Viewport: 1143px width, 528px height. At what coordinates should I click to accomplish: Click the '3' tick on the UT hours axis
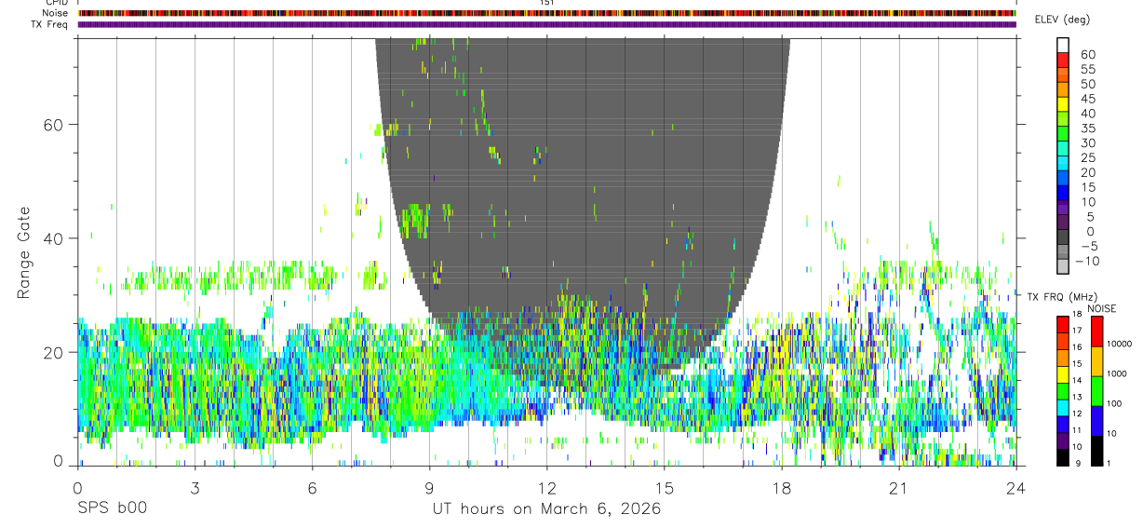(x=195, y=487)
